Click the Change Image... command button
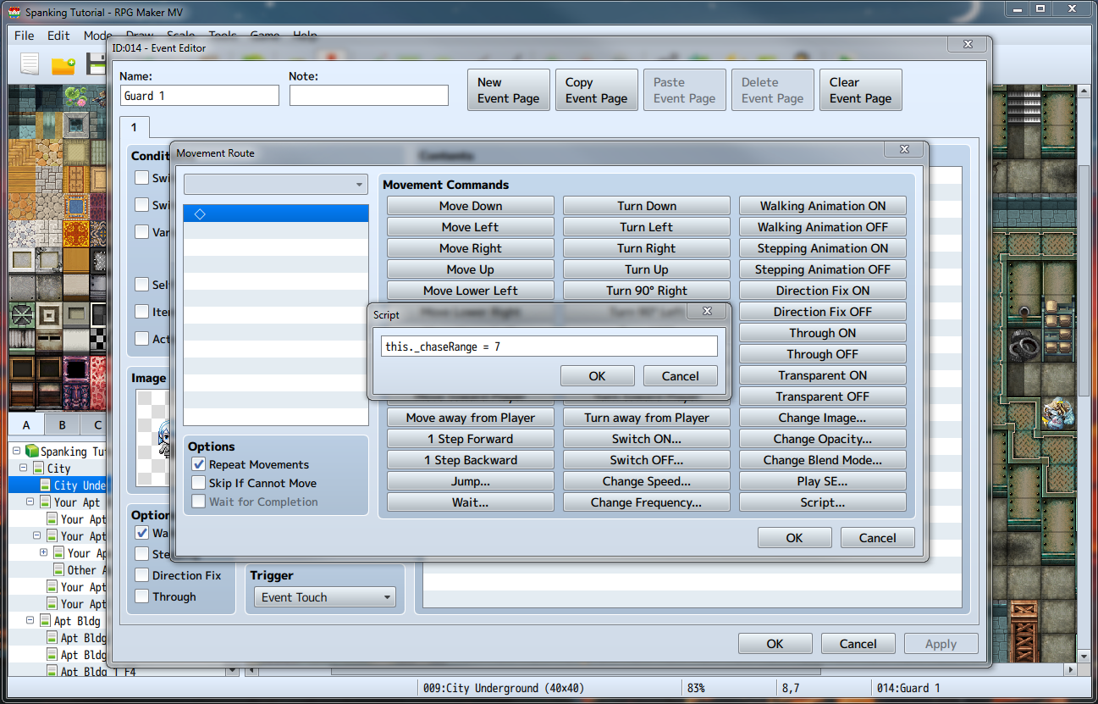Viewport: 1098px width, 704px height. (x=823, y=418)
